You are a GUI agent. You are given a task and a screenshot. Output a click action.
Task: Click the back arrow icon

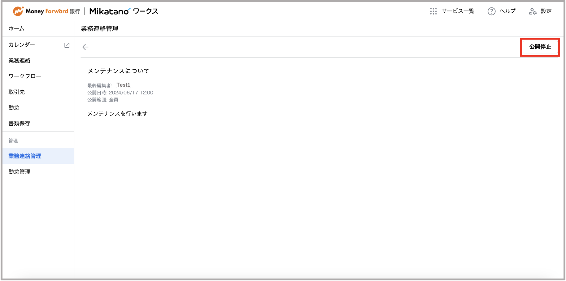[85, 47]
